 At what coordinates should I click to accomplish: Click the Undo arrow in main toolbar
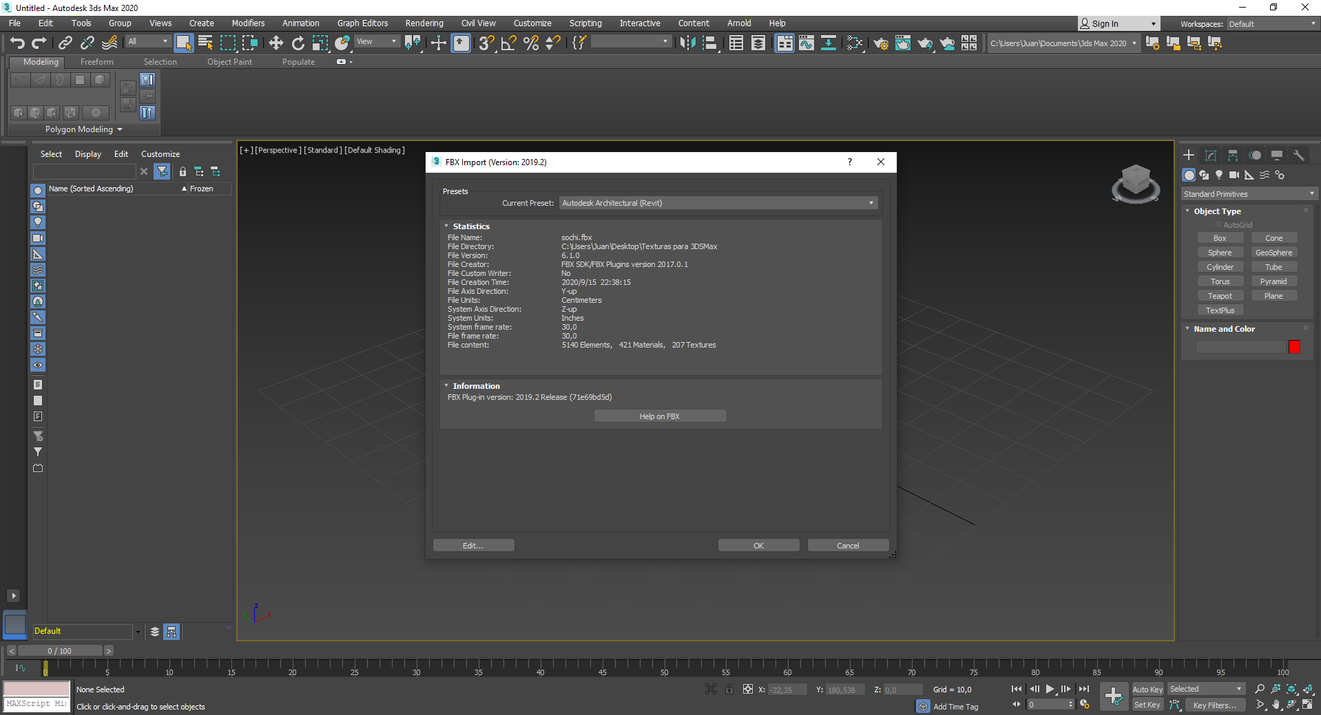point(17,43)
